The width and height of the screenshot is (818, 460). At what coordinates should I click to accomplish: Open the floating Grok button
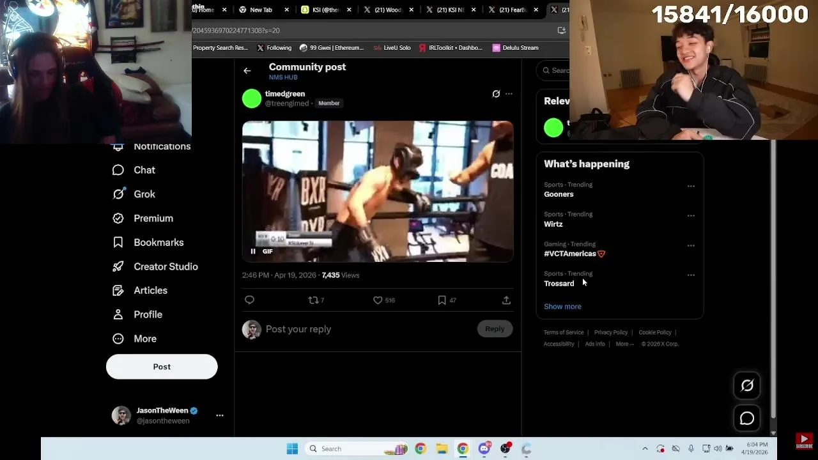tap(746, 385)
